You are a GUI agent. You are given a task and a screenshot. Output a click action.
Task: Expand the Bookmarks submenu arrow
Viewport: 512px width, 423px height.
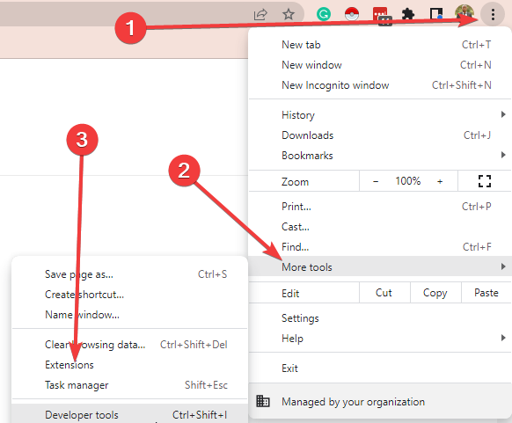point(503,155)
